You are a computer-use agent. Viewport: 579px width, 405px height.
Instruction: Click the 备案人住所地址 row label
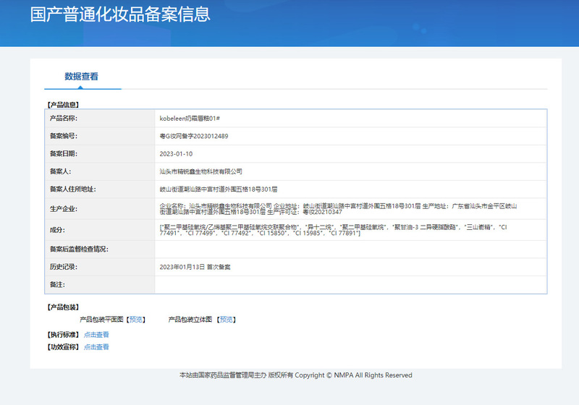pyautogui.click(x=73, y=189)
